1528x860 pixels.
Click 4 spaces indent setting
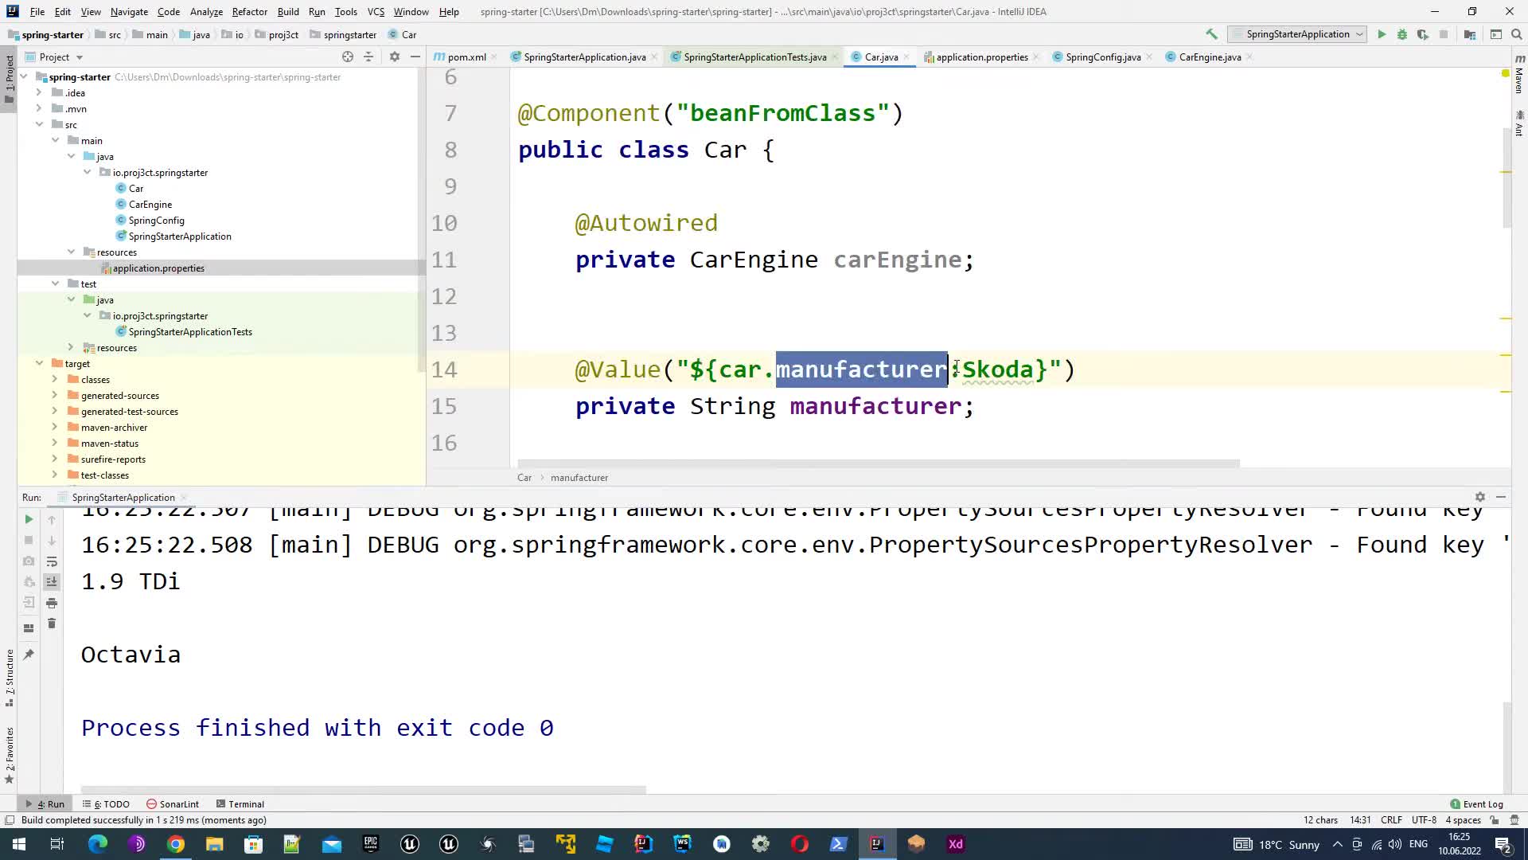click(x=1463, y=820)
